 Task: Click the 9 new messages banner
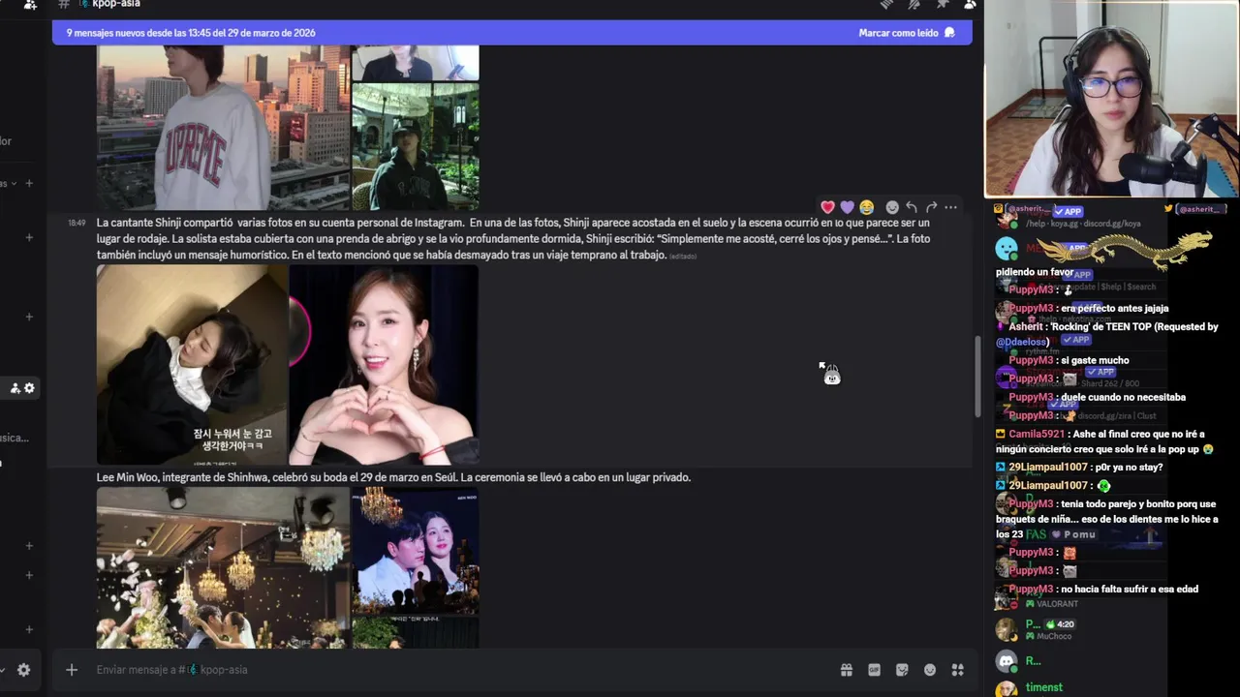511,33
